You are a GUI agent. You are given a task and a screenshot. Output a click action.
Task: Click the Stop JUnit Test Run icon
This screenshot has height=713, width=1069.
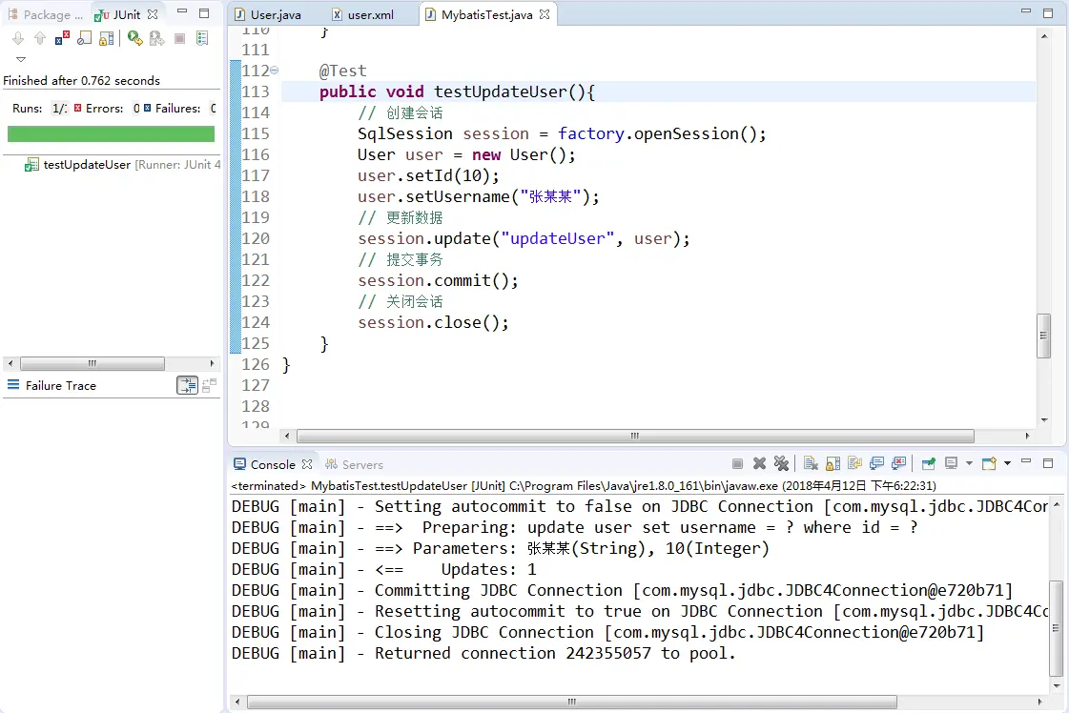[180, 39]
